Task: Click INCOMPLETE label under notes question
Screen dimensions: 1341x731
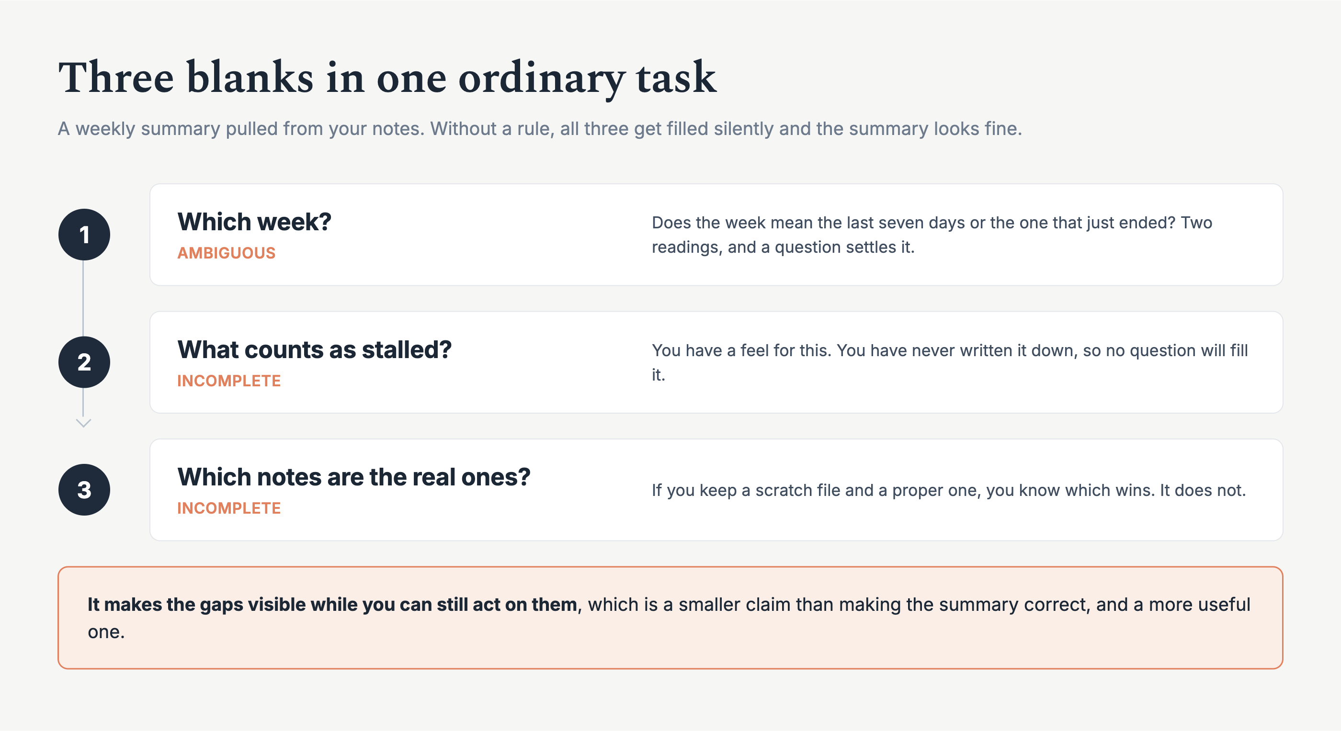Action: coord(229,508)
